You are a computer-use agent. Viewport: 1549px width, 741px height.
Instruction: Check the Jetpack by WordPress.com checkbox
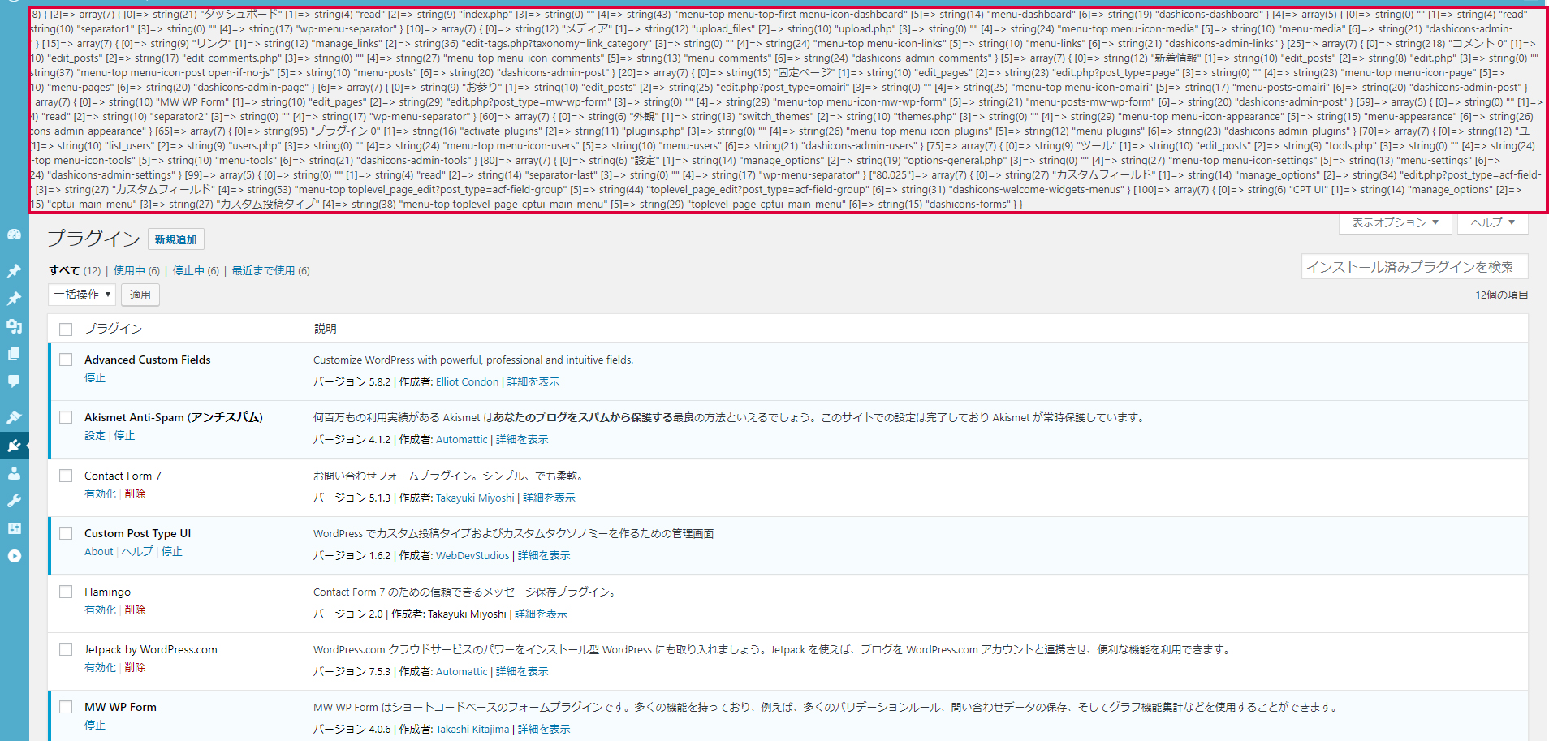(x=66, y=649)
